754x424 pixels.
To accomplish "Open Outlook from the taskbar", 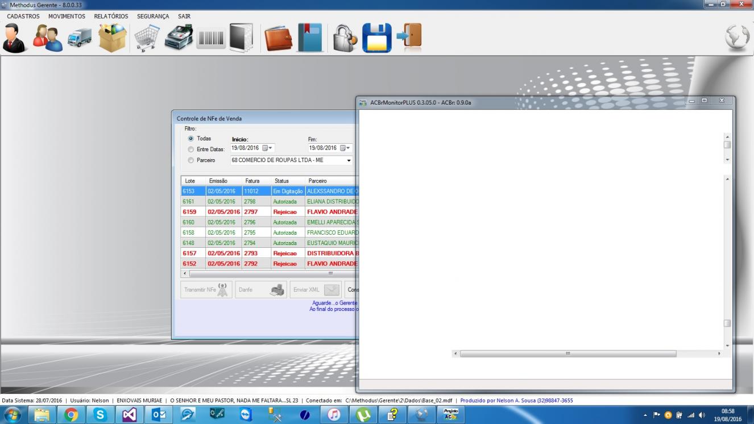I will (159, 415).
